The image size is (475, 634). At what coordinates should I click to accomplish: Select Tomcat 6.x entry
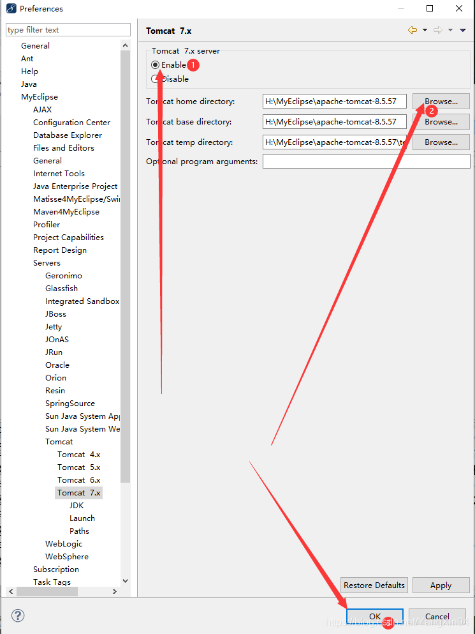coord(79,480)
